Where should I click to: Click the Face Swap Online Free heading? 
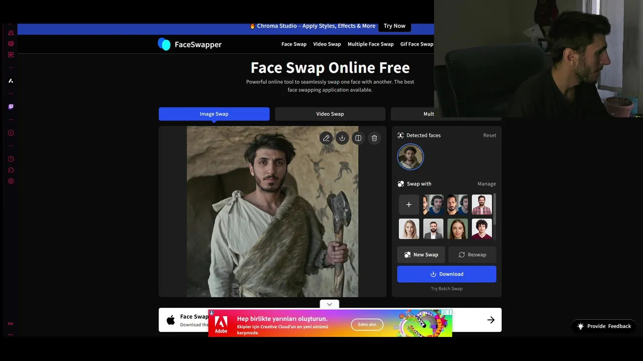point(330,68)
